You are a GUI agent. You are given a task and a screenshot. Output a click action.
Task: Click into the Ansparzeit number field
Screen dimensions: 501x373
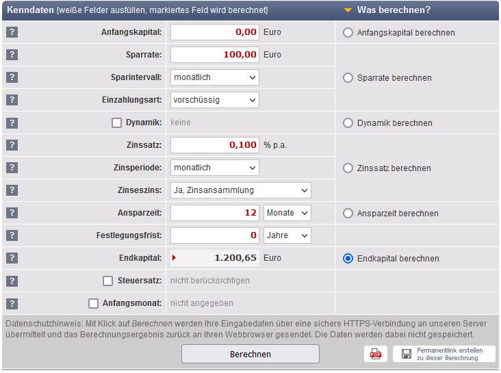point(215,213)
